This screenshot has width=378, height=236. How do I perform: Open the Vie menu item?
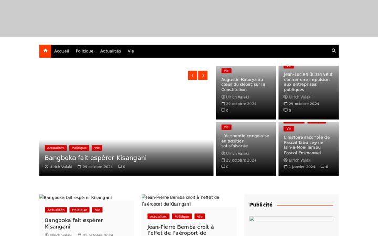click(x=131, y=51)
